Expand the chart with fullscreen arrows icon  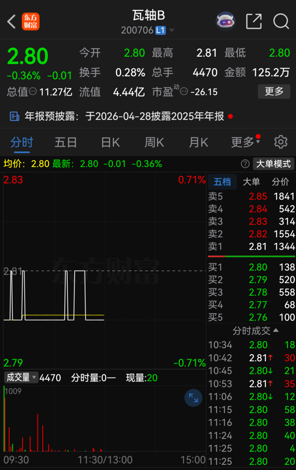pos(193,398)
